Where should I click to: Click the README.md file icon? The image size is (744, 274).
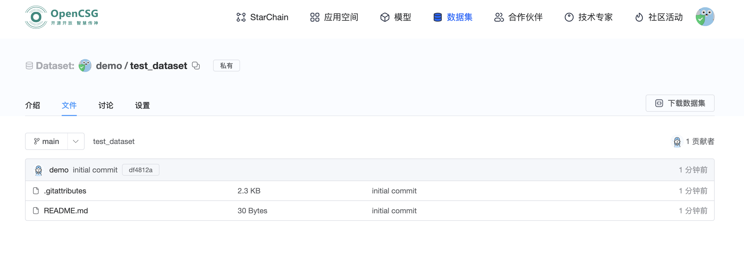[36, 211]
